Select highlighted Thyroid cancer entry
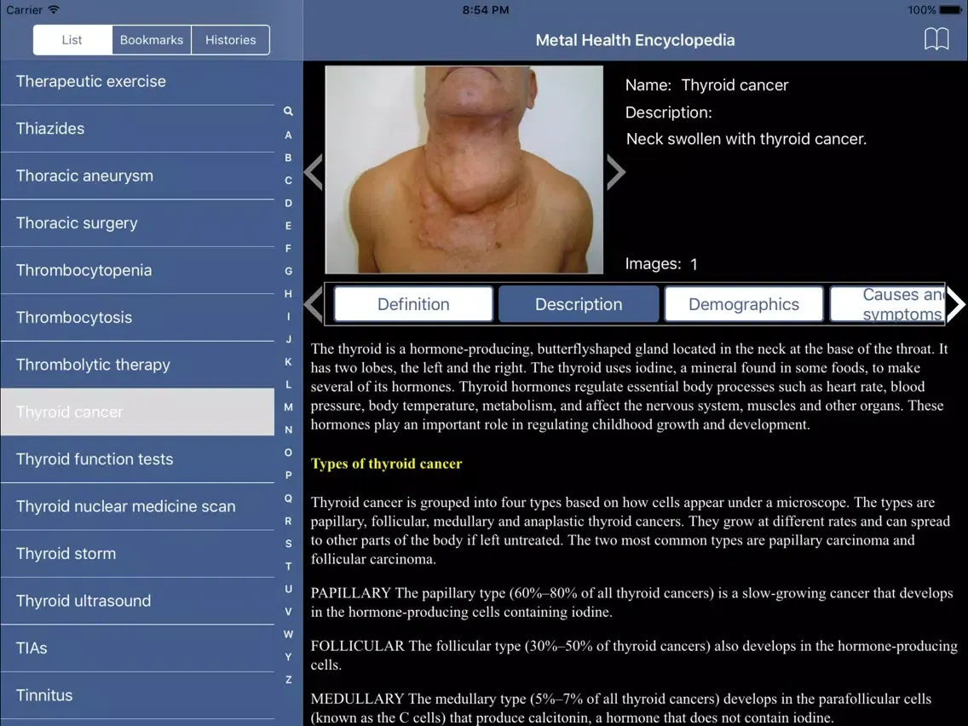Image resolution: width=968 pixels, height=726 pixels. pyautogui.click(x=138, y=412)
